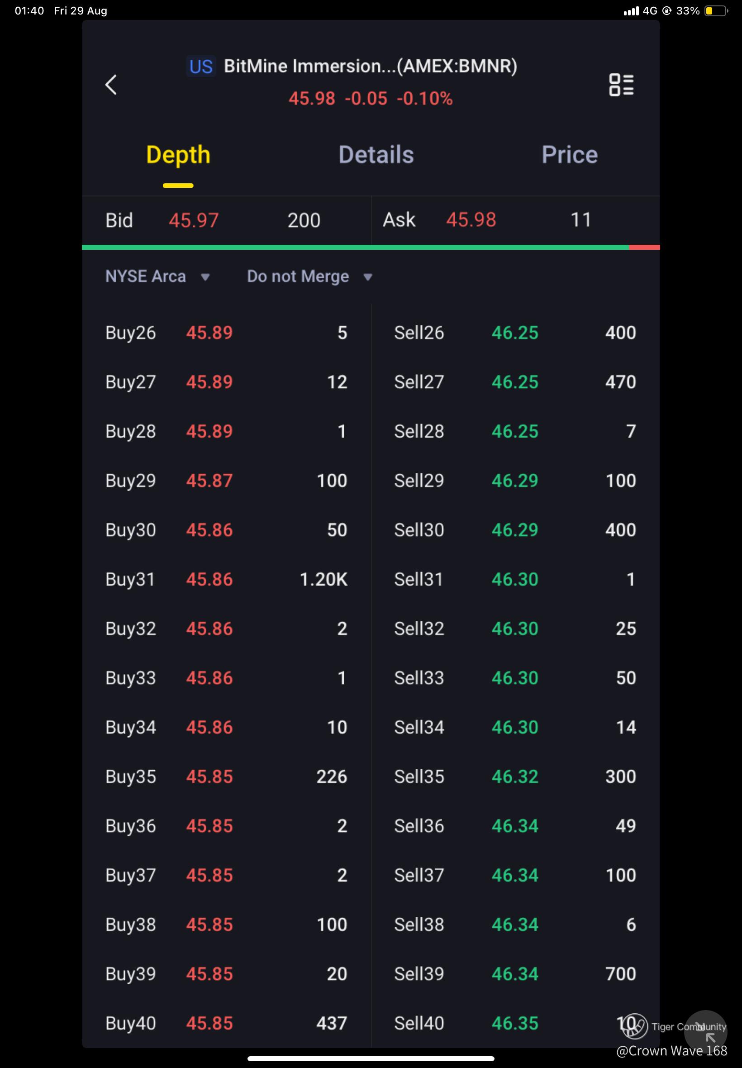The height and width of the screenshot is (1068, 742).
Task: Tap the rotation lock status icon
Action: click(x=667, y=11)
